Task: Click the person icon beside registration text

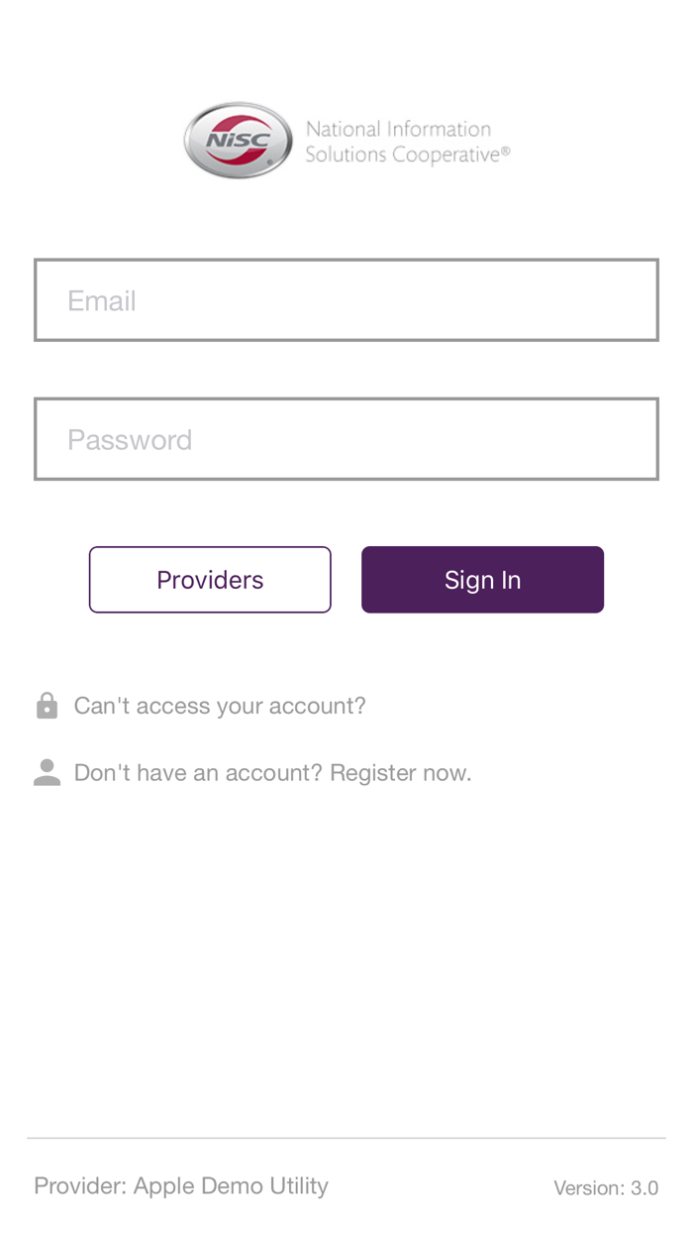Action: (x=47, y=772)
